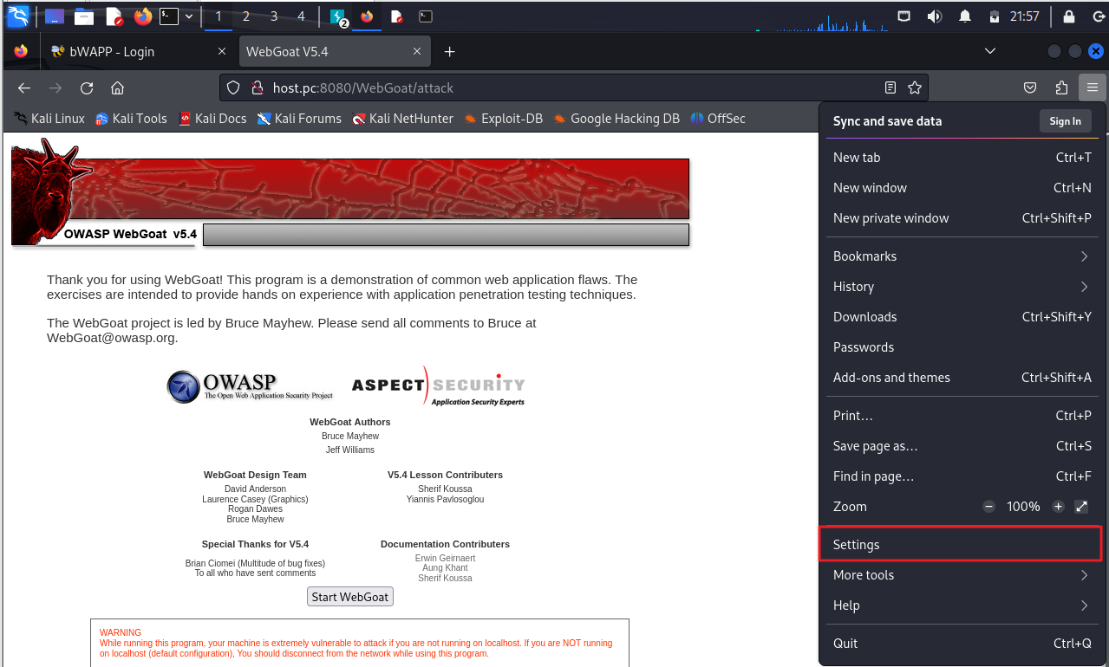Viewport: 1109px width, 667px height.
Task: Click the URL address bar
Action: point(573,87)
